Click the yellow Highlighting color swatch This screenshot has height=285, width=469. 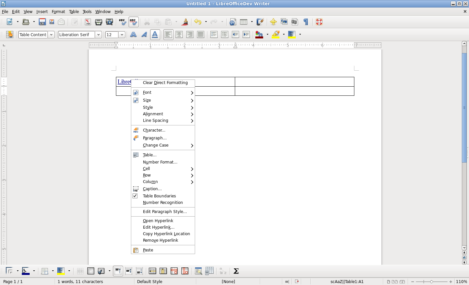276,35
